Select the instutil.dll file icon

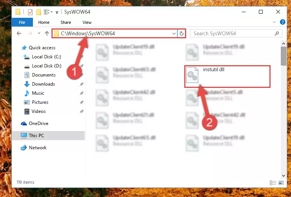pos(192,75)
